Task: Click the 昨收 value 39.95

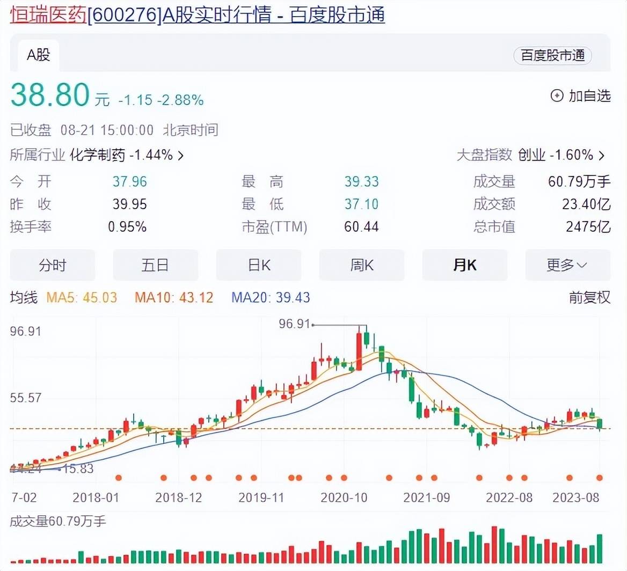Action: click(x=129, y=204)
